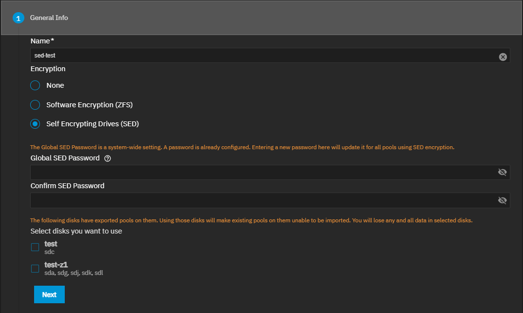Select the None encryption radio button
The width and height of the screenshot is (523, 313).
[x=35, y=86]
